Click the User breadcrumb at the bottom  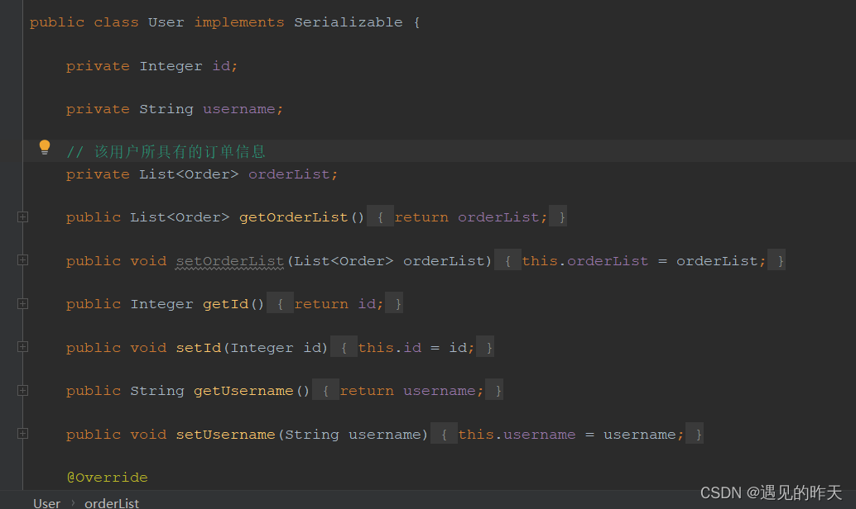point(47,503)
